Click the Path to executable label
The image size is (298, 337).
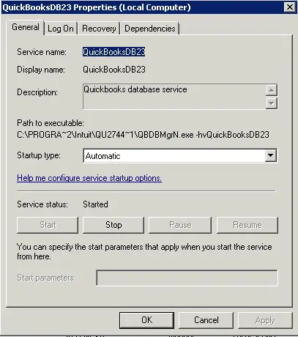[x=51, y=123]
